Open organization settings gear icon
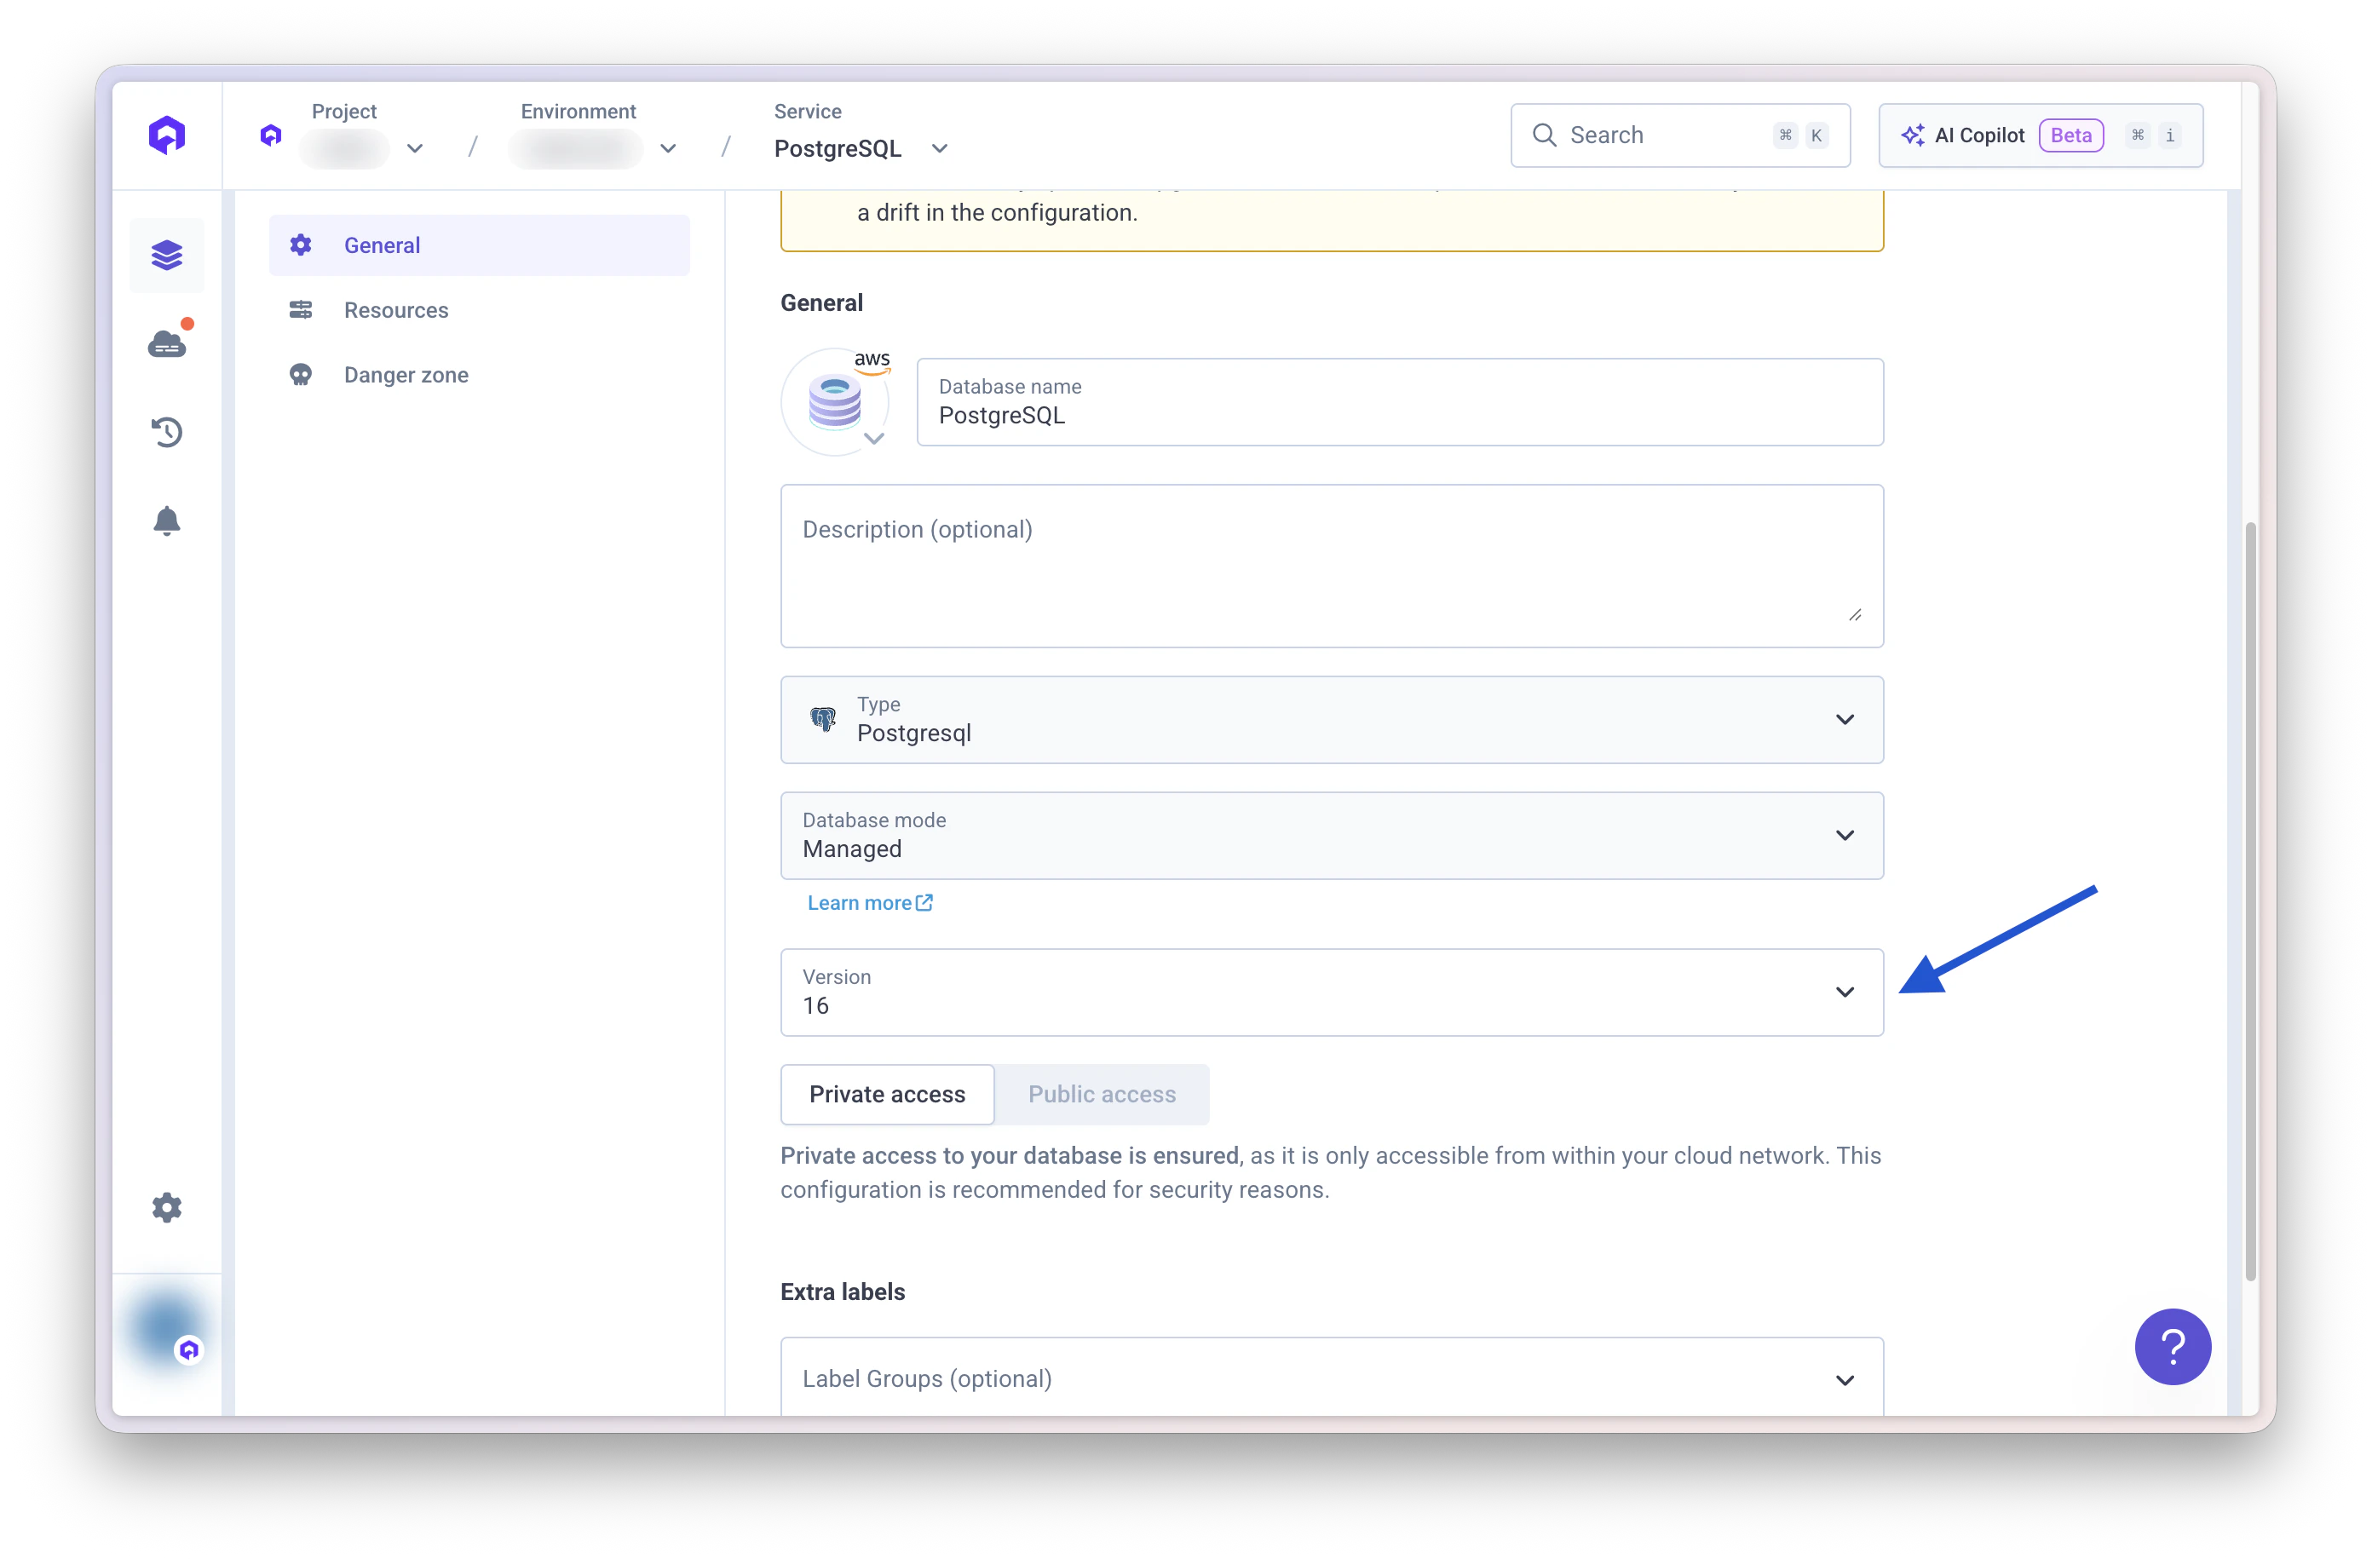The image size is (2372, 1559). click(166, 1207)
